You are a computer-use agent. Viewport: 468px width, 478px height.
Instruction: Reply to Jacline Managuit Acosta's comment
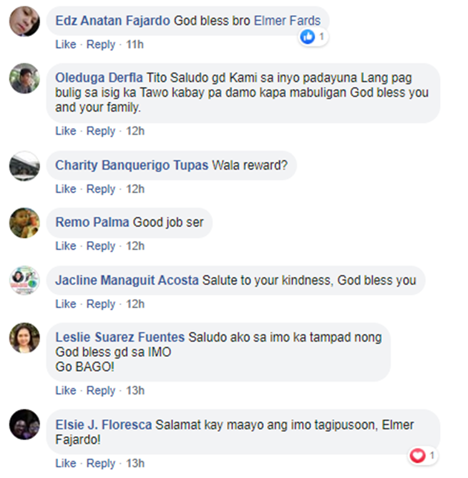pyautogui.click(x=101, y=304)
